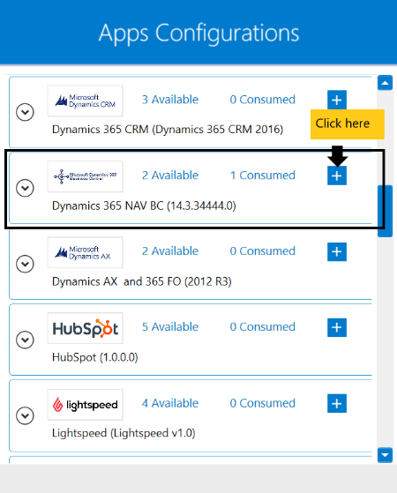Select 'Dynamics 365 CRM (Dynamics 365 CRM 2016)' text
Screen dimensions: 397x493
168,130
